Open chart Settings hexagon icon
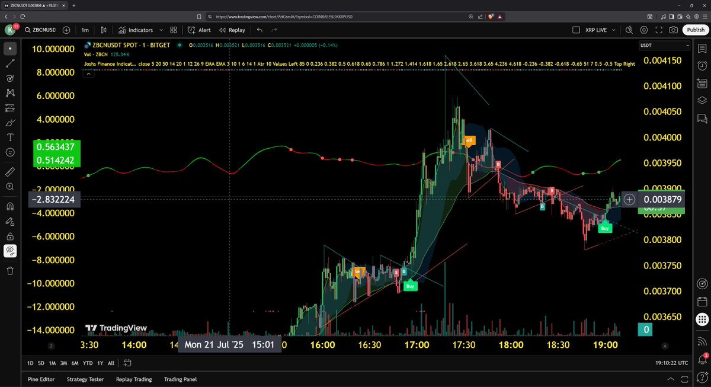Screen dimensions: 711x387 (643, 30)
